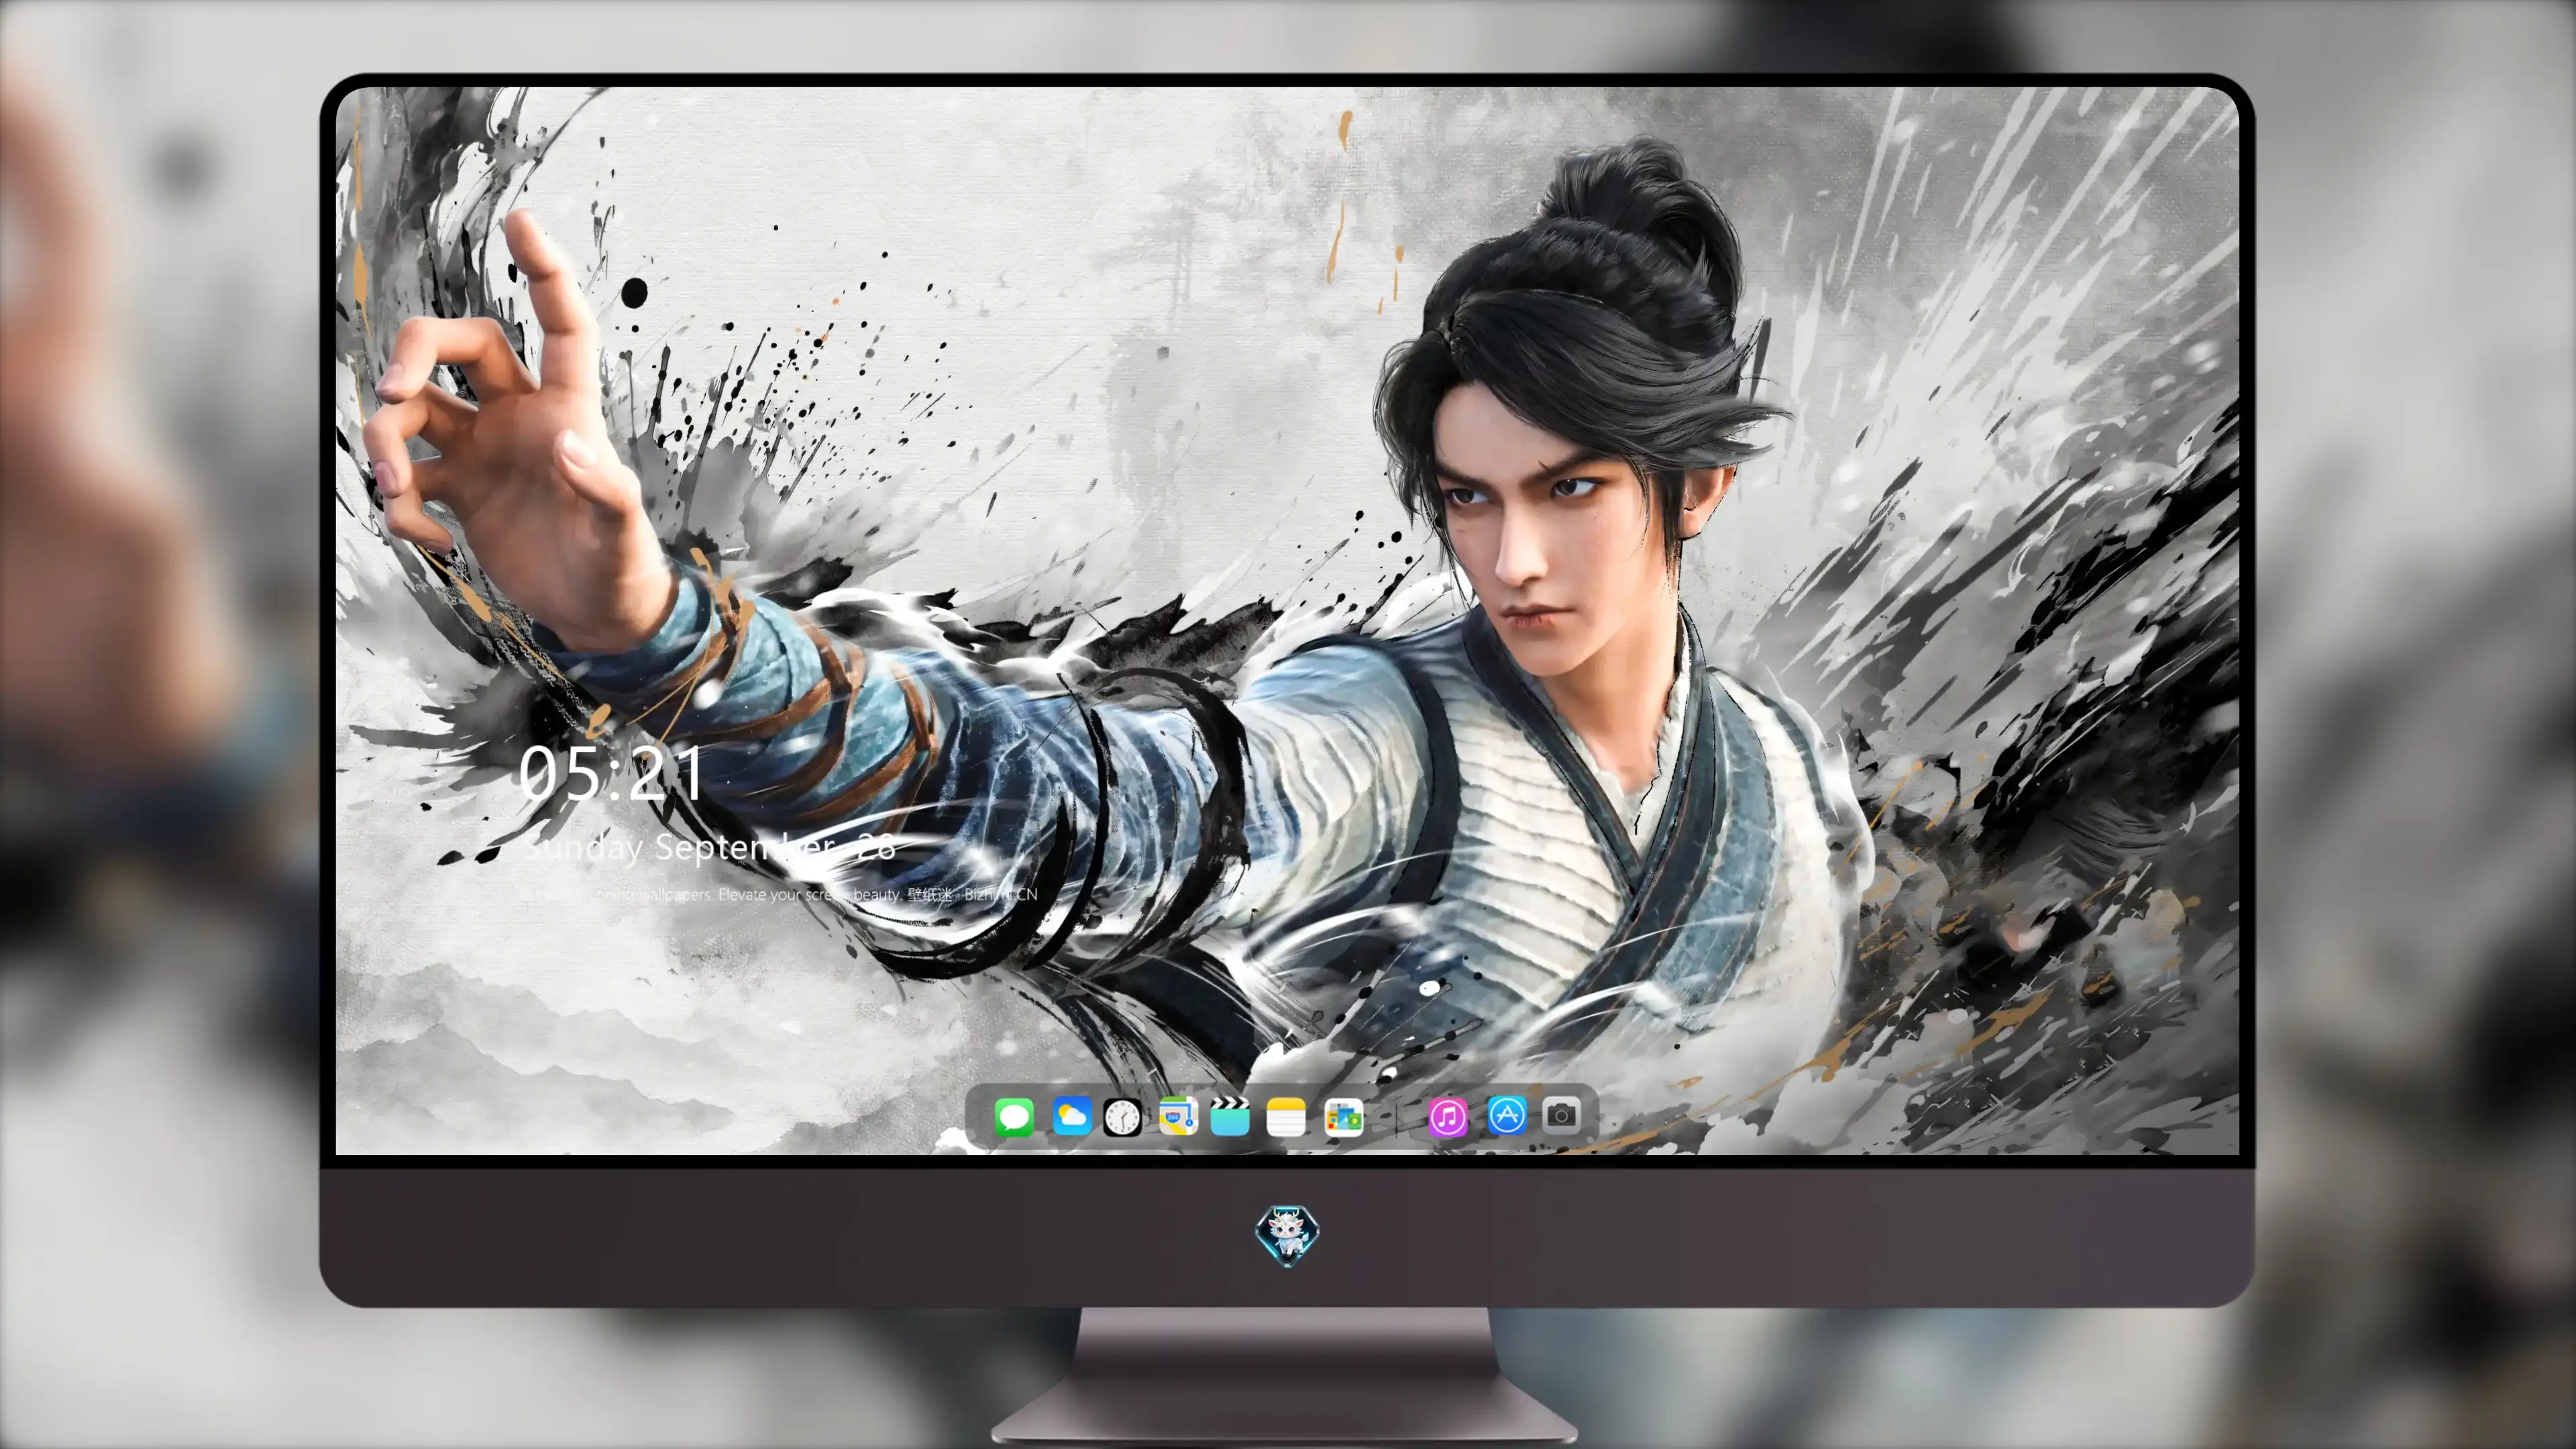
Task: Launch the Weather app from the dock
Action: [x=1071, y=1116]
